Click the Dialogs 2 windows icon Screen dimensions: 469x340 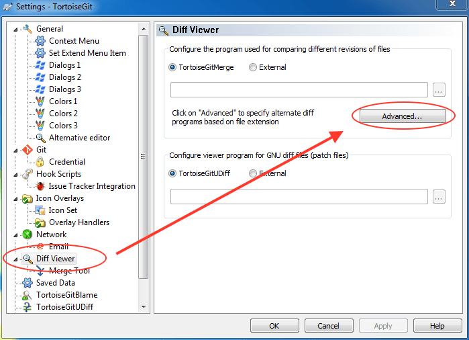40,77
